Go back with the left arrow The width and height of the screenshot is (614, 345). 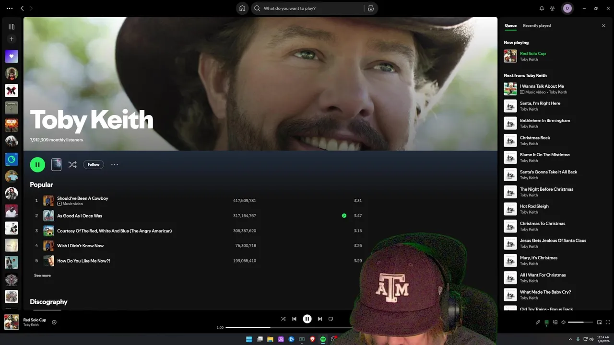22,8
